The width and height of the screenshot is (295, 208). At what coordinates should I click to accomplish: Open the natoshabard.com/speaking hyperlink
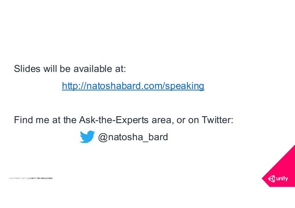click(x=133, y=86)
